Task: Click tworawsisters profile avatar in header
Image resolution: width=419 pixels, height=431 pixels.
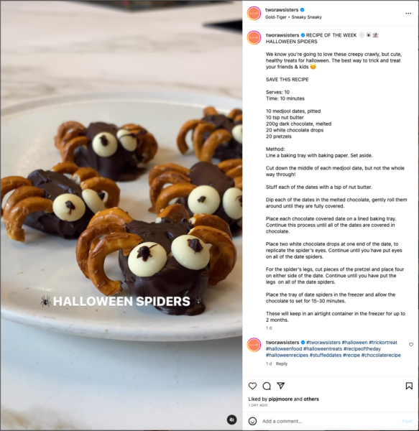Action: click(x=254, y=14)
